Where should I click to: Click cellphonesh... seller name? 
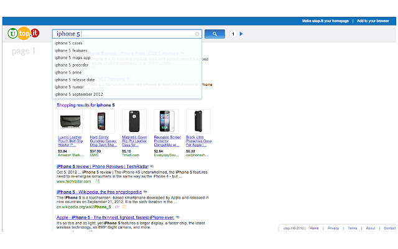197,155
